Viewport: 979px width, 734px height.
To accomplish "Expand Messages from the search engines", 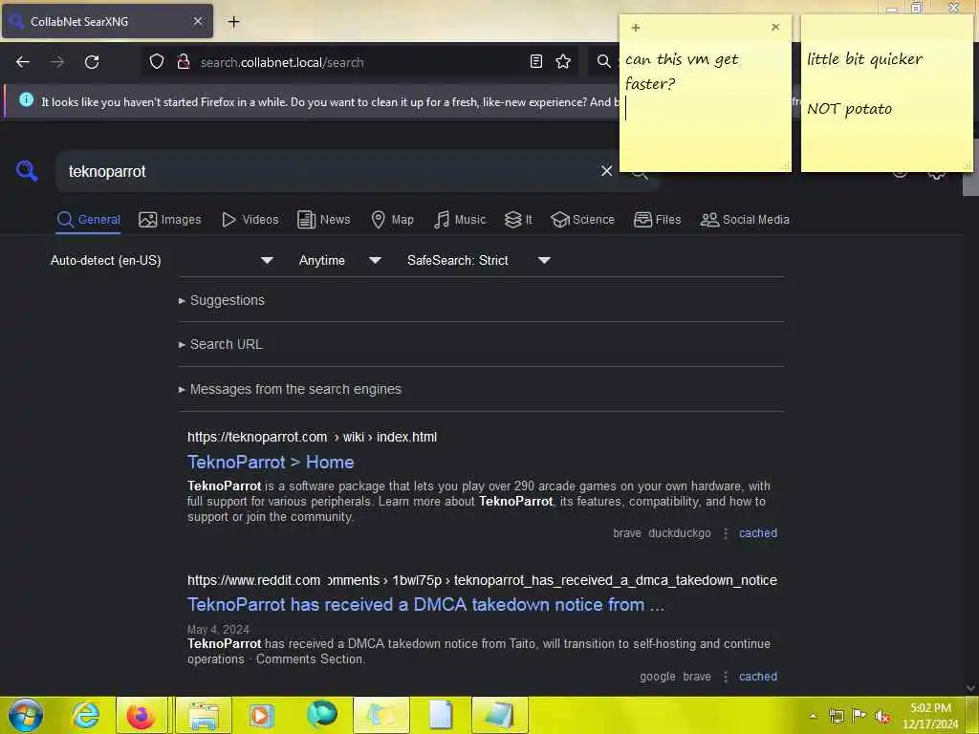I will click(x=290, y=390).
